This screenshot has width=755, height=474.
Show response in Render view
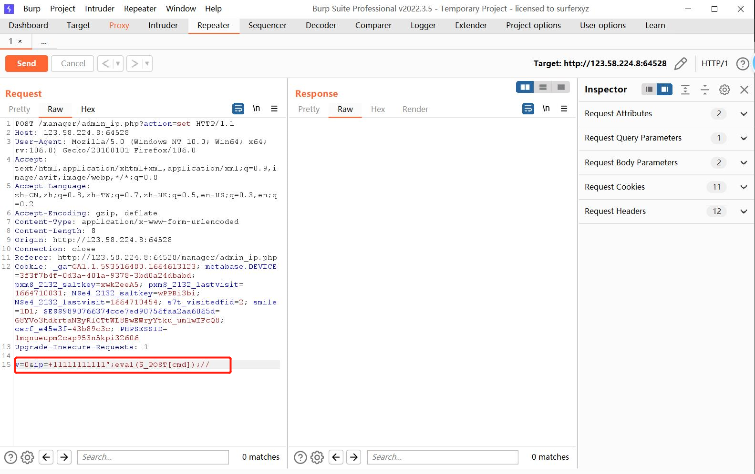tap(415, 109)
